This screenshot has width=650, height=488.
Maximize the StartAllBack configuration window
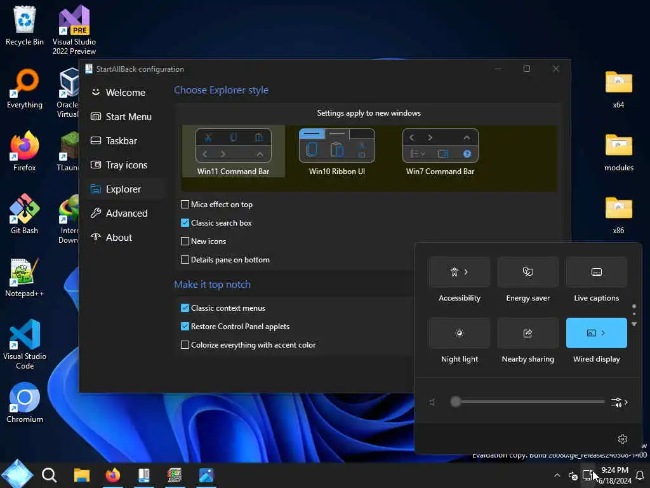tap(526, 69)
